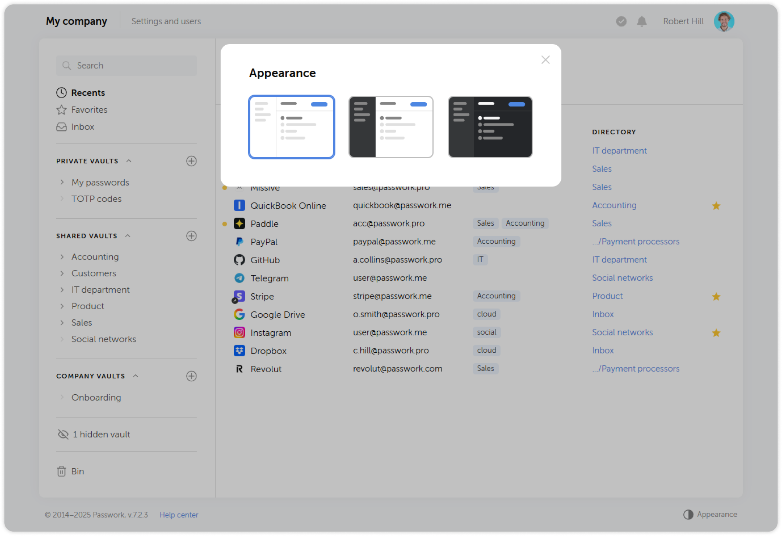Click Robert Hill's profile avatar
Viewport: 782px width, 536px height.
tap(724, 21)
